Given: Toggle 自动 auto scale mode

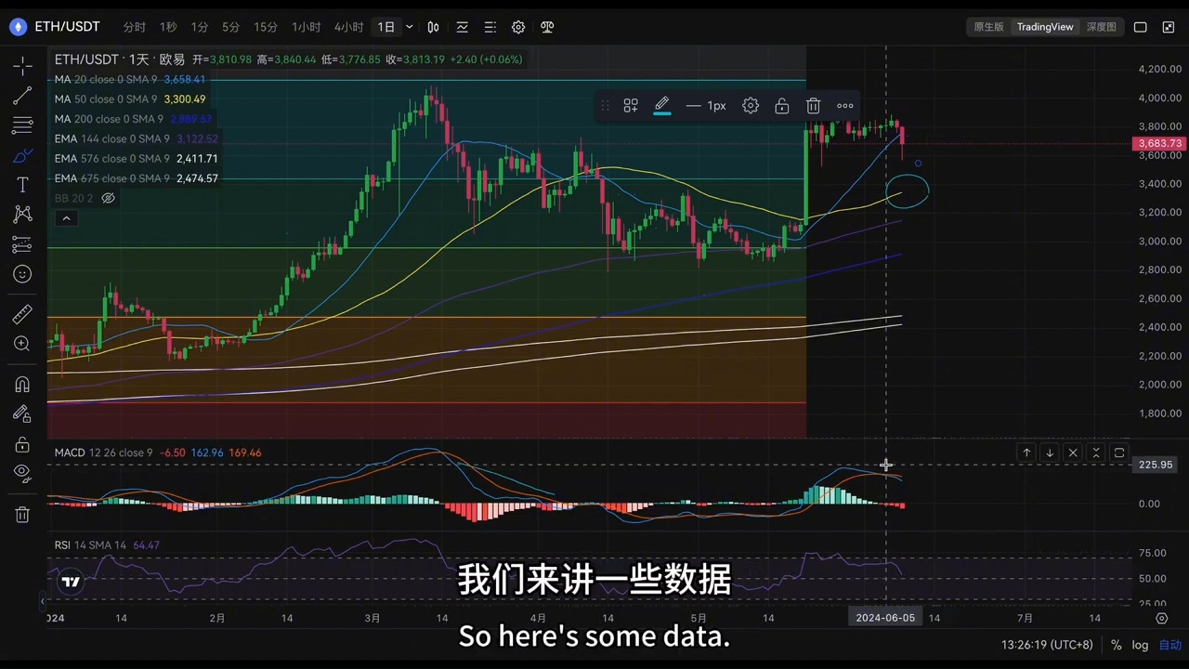Looking at the screenshot, I should 1170,645.
